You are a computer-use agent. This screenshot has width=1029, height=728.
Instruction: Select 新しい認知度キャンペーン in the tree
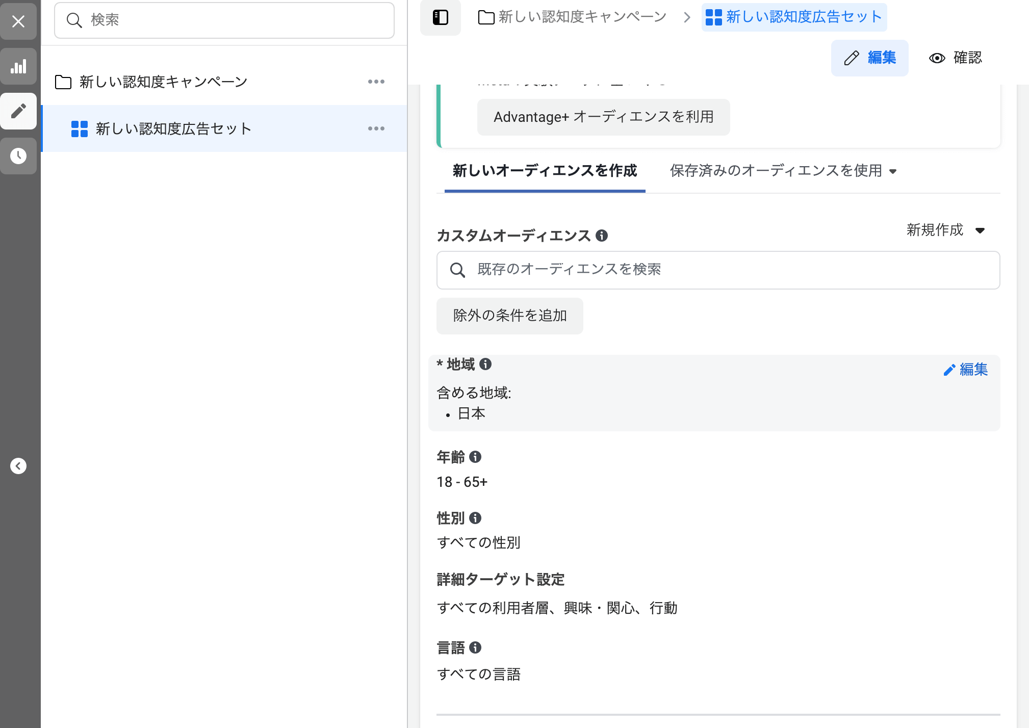[x=163, y=82]
